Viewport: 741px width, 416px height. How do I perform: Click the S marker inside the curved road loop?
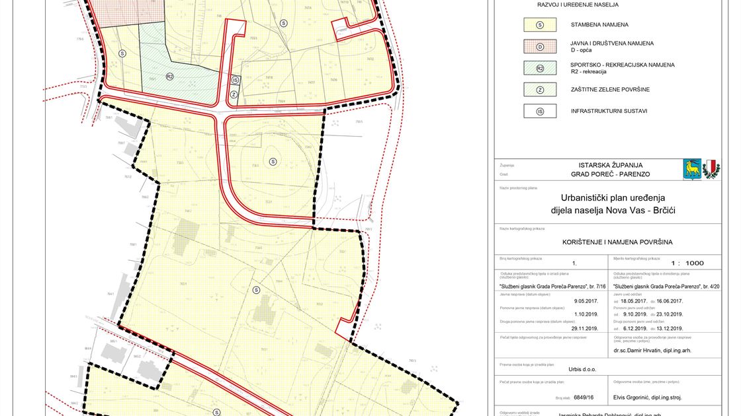(x=273, y=161)
